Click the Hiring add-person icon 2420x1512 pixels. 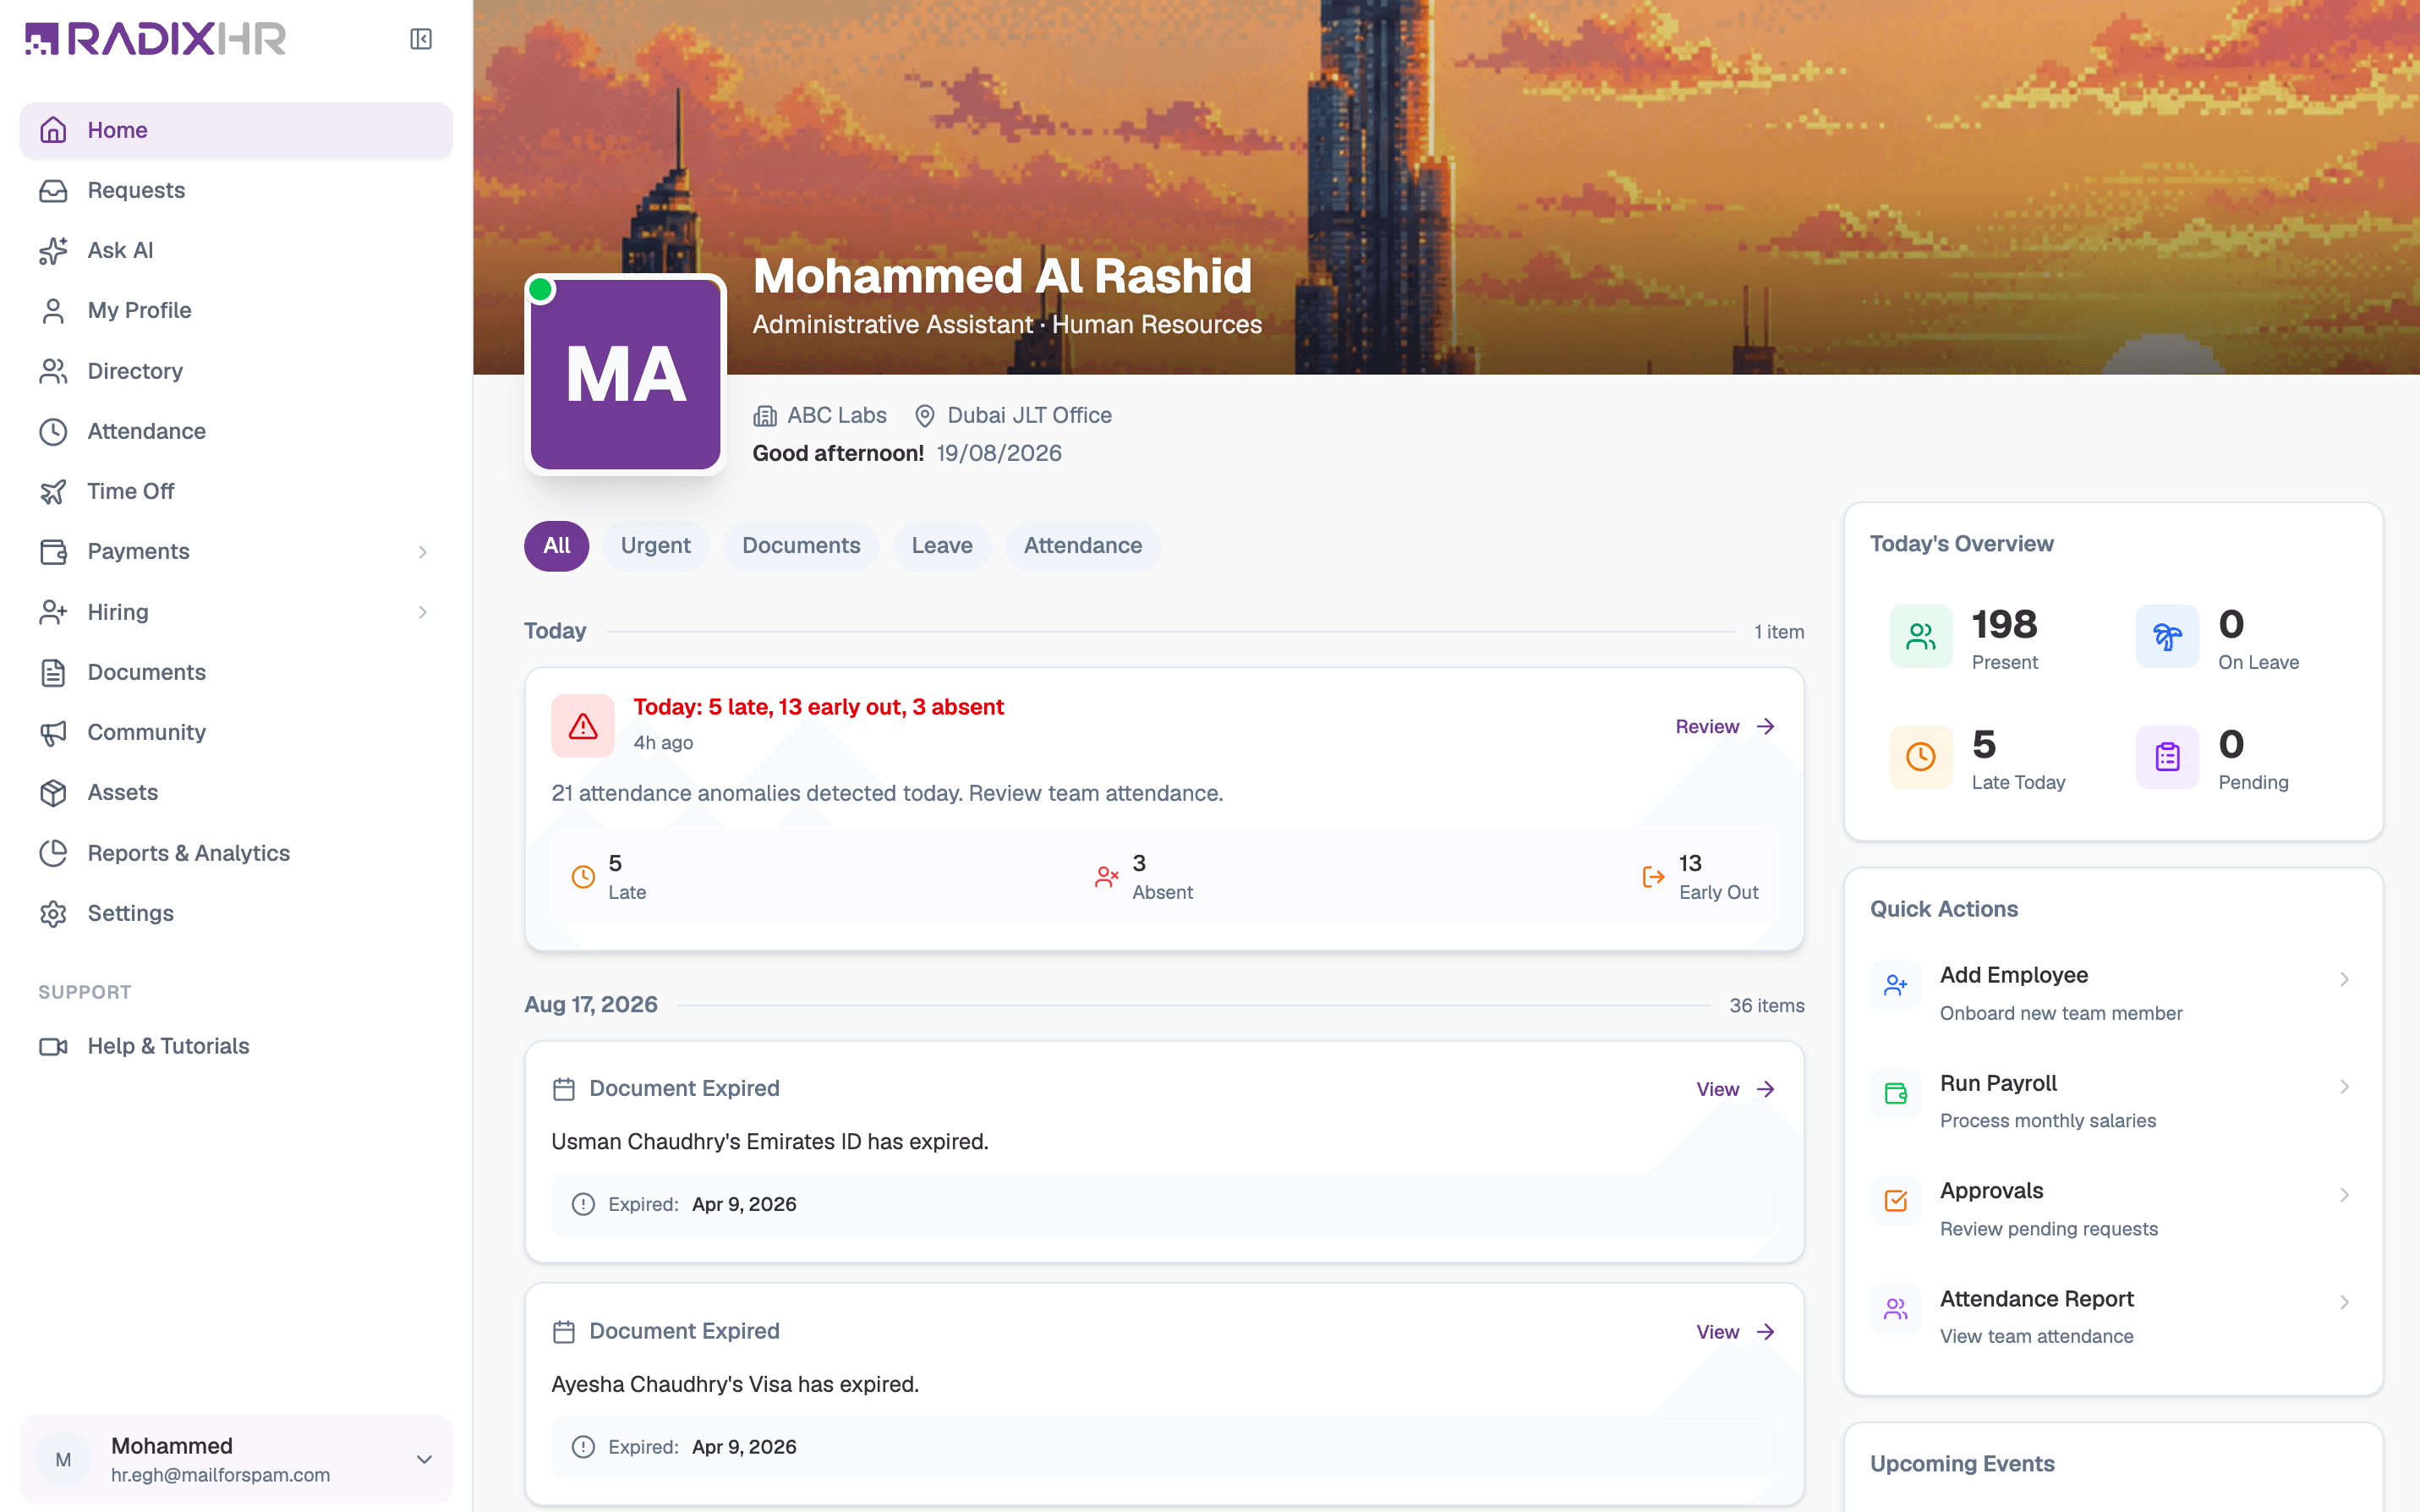[53, 612]
